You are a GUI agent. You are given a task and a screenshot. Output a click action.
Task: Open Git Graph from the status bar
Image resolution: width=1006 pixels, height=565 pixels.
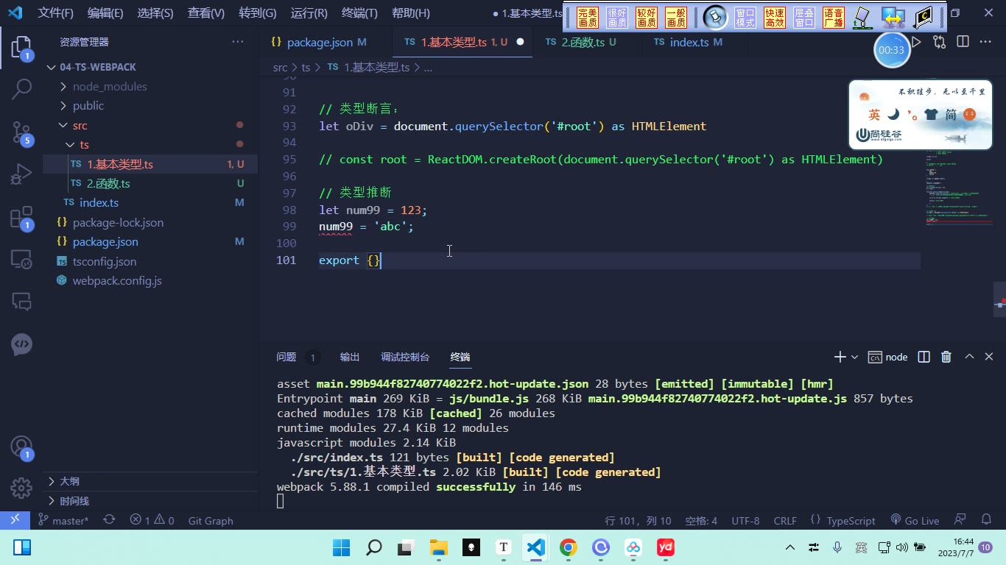(211, 520)
